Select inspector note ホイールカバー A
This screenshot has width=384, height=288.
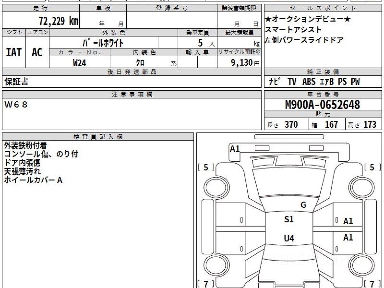tap(33, 180)
